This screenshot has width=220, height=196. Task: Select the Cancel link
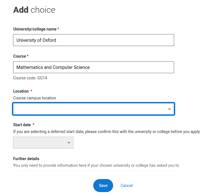pyautogui.click(x=126, y=186)
